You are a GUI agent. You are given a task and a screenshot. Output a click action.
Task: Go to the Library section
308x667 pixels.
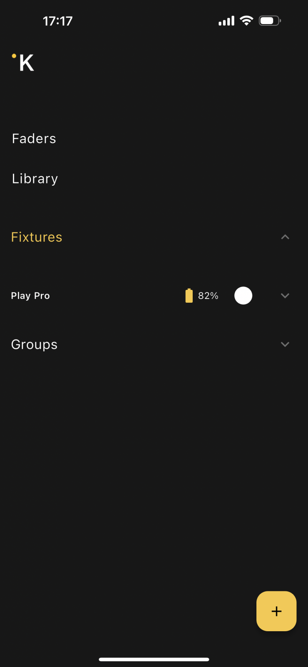(x=35, y=178)
